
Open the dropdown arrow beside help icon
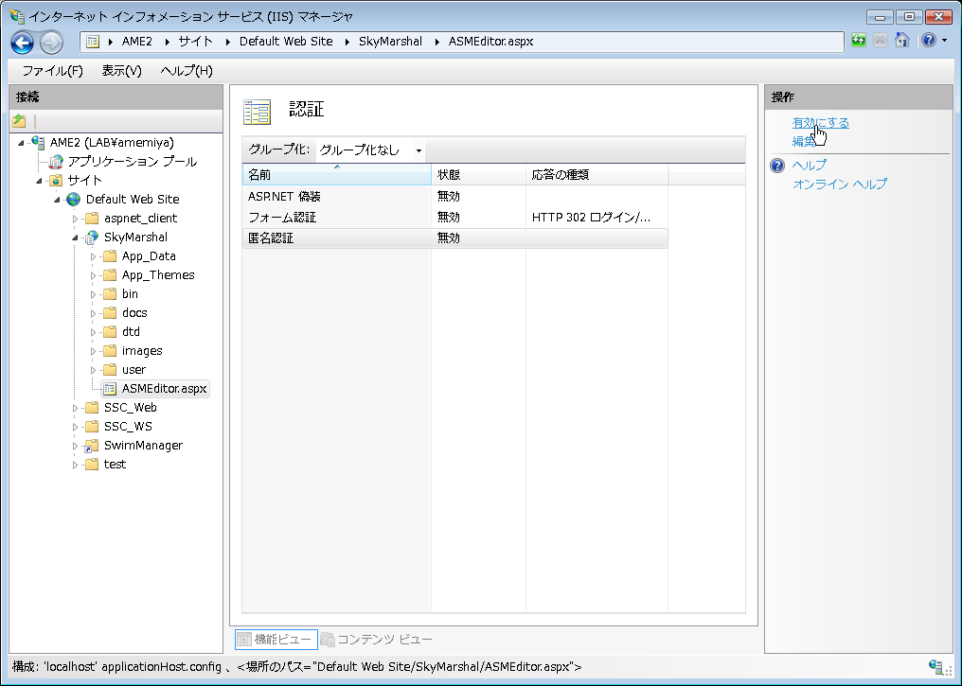tap(944, 41)
